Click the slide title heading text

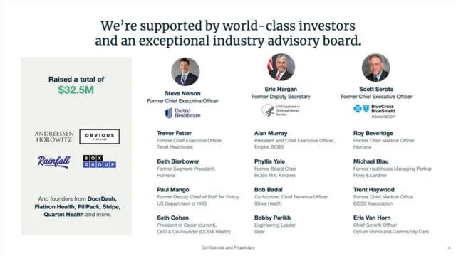[228, 33]
